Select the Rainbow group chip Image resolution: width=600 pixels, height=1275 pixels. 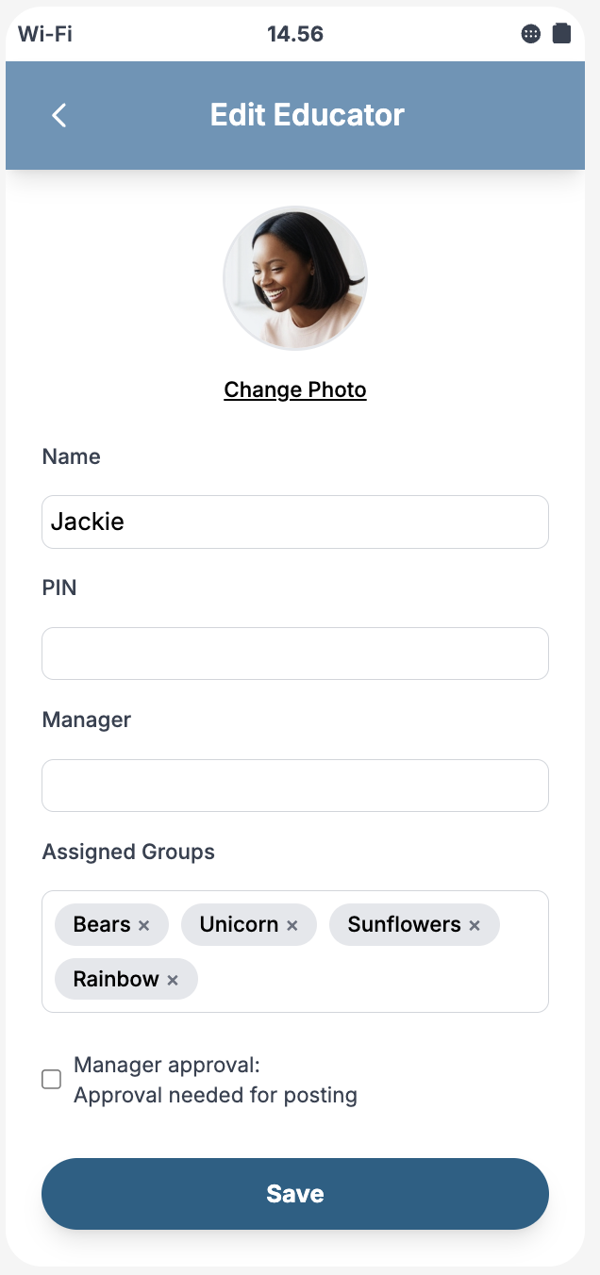[115, 980]
